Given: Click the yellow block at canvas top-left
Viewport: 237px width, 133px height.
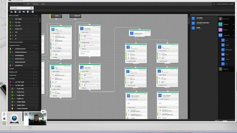Looking at the screenshot, I should pos(56,16).
